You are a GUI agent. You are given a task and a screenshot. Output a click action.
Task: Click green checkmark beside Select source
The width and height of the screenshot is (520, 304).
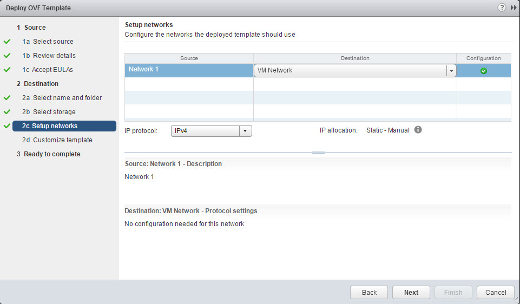7,41
